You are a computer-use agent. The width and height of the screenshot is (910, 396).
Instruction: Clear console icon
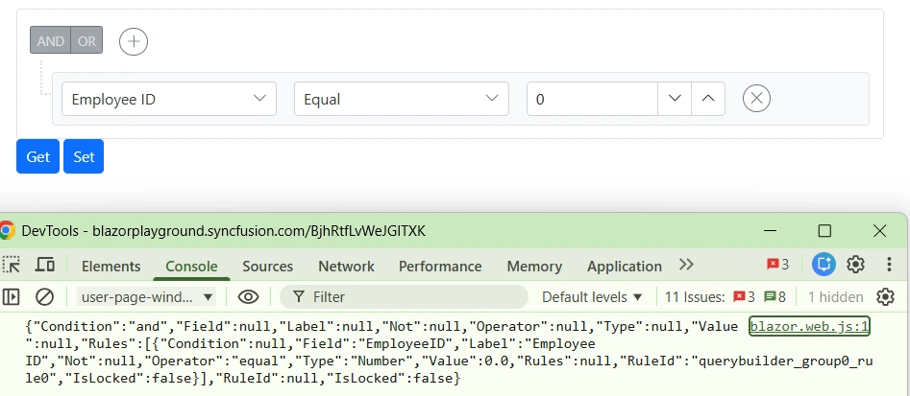(x=45, y=297)
